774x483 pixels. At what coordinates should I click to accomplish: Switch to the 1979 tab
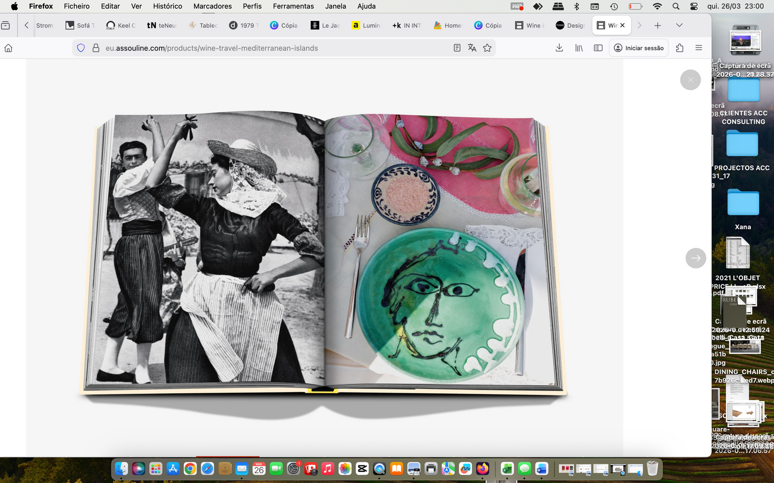(244, 25)
